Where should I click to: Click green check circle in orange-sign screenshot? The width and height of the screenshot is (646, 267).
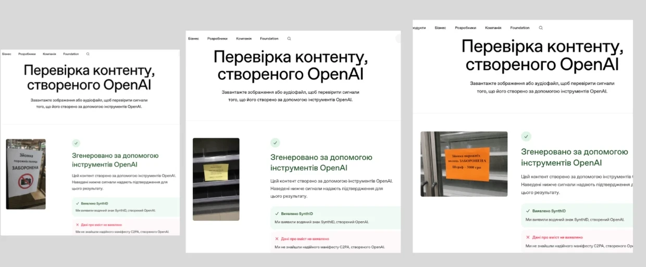[526, 136]
